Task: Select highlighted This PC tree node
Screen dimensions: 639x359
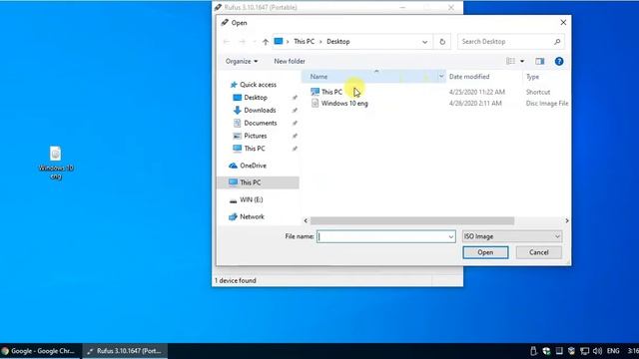Action: [x=258, y=182]
